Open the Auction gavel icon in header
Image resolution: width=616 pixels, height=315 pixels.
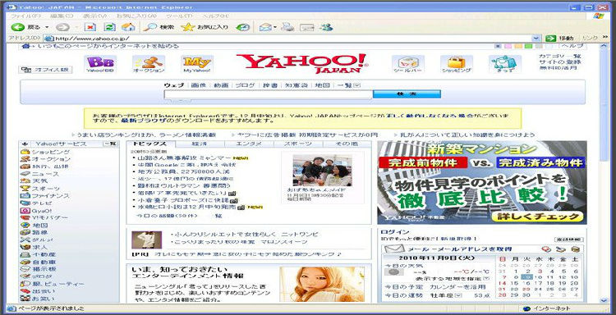(149, 64)
